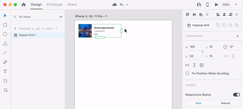The height and width of the screenshot is (109, 243).
Task: Open the 100% zoom level dropdown
Action: [230, 5]
